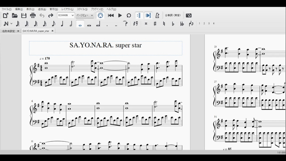286x161 pixels.
Task: Apply the double sharp accidental
Action: (146, 24)
